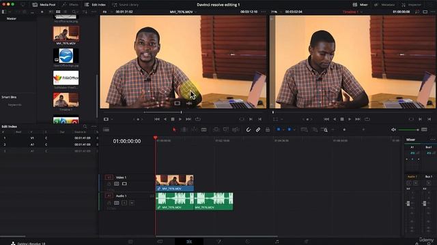Open the blue marker color dropdown
437x245 pixels.
click(x=294, y=130)
